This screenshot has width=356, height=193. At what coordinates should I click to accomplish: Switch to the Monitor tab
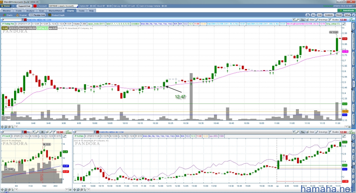(x=7, y=11)
